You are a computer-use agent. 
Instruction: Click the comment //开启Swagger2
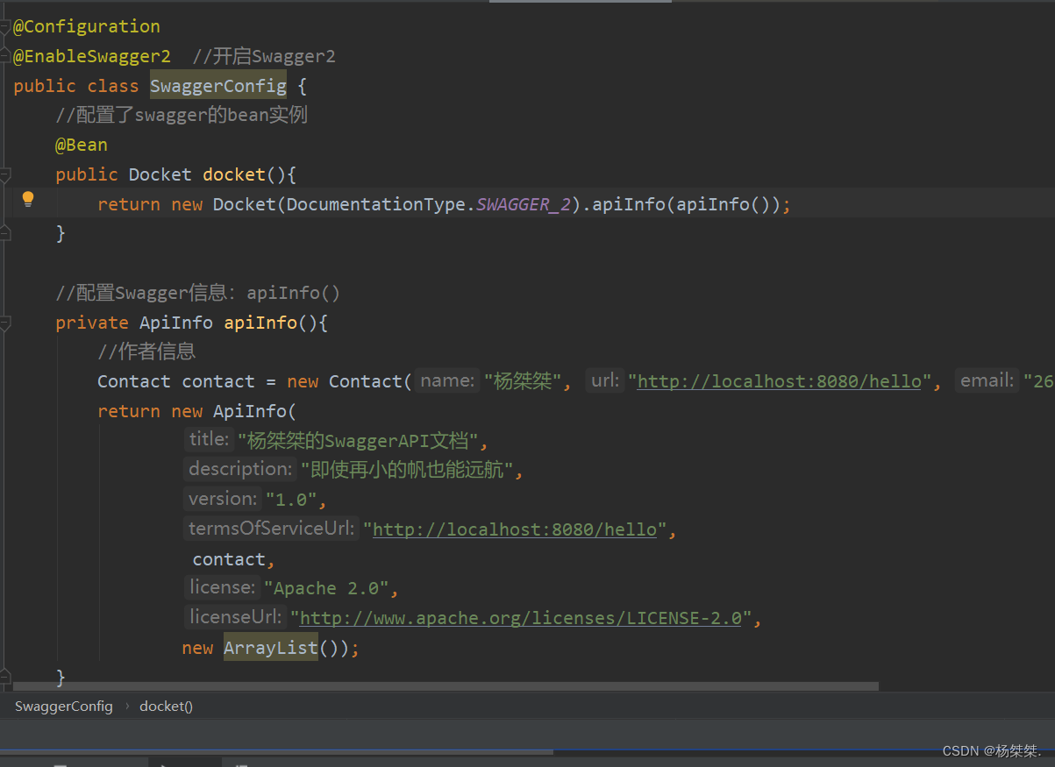point(264,56)
